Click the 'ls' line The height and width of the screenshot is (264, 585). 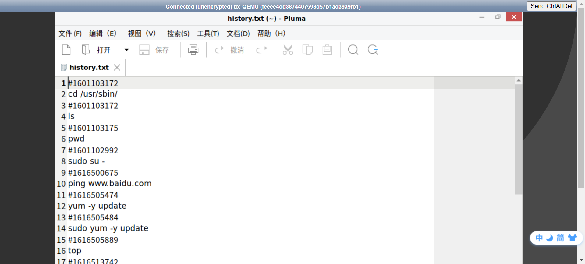pos(71,116)
